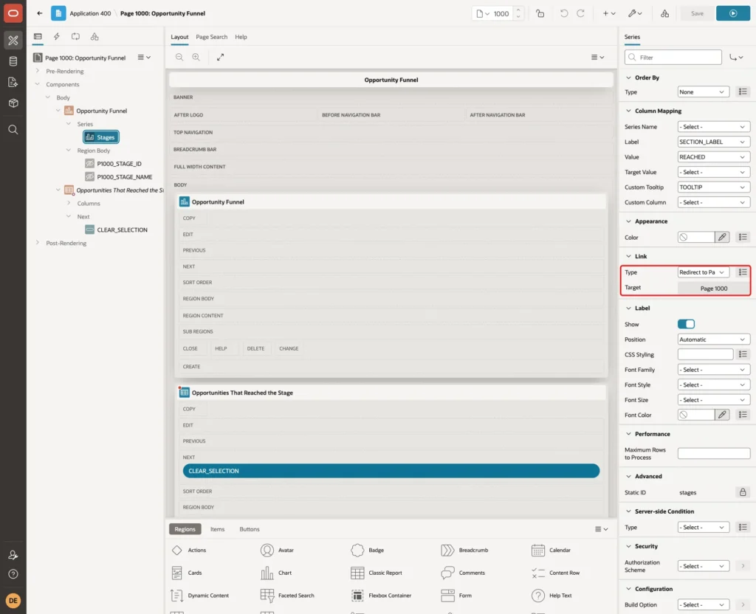Switch to the Rendering tree tab icon

pyautogui.click(x=38, y=37)
